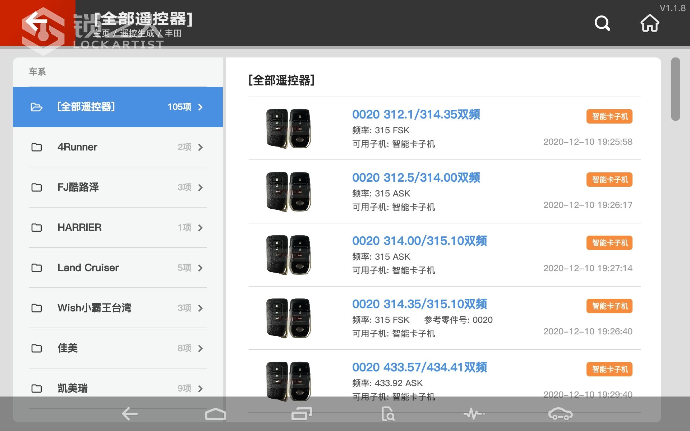This screenshot has height=431, width=690.
Task: Tap the Android back navigation arrow
Action: click(130, 414)
